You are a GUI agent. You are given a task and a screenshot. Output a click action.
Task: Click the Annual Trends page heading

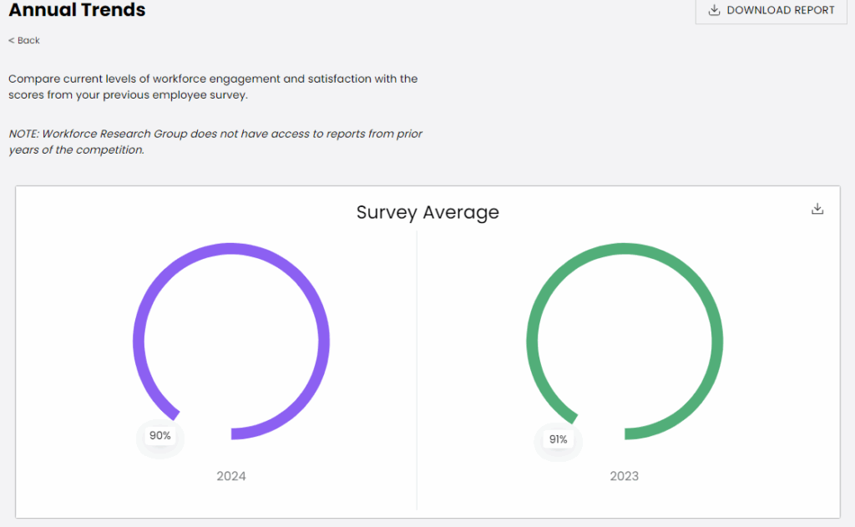click(x=77, y=10)
